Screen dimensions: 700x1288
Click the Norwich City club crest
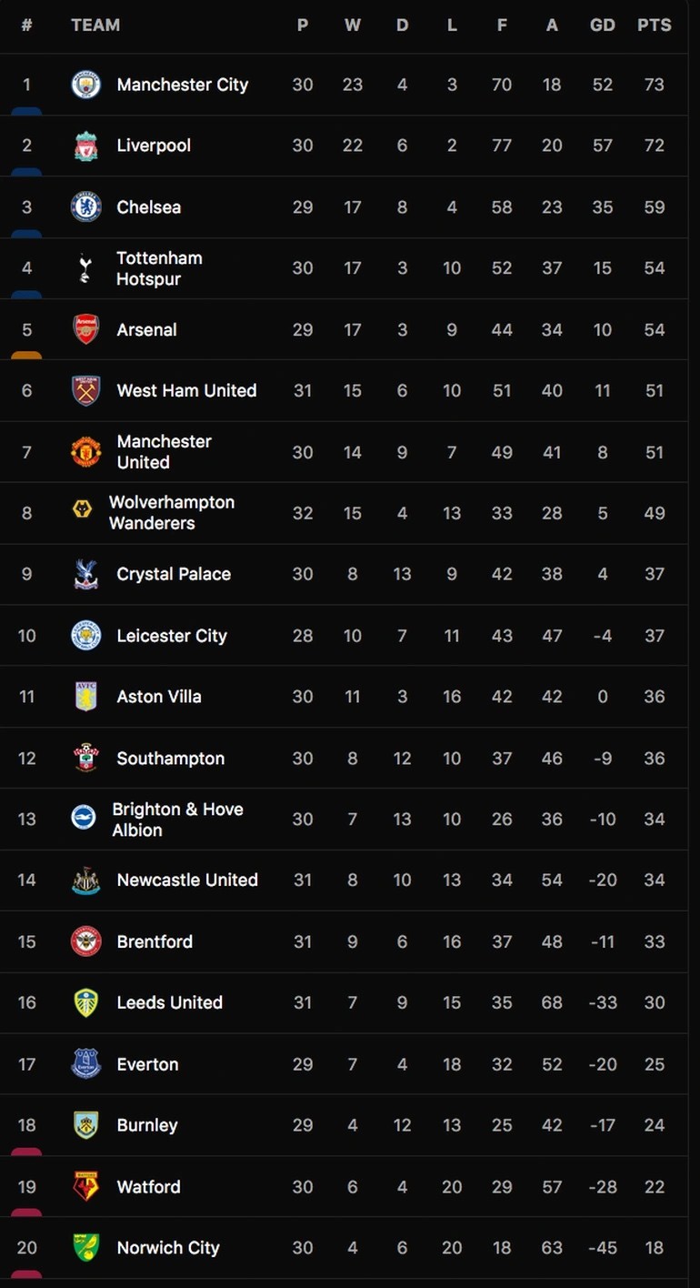[x=85, y=1247]
